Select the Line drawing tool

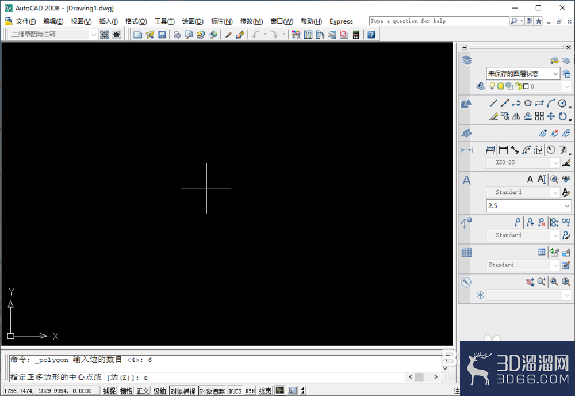tap(493, 104)
